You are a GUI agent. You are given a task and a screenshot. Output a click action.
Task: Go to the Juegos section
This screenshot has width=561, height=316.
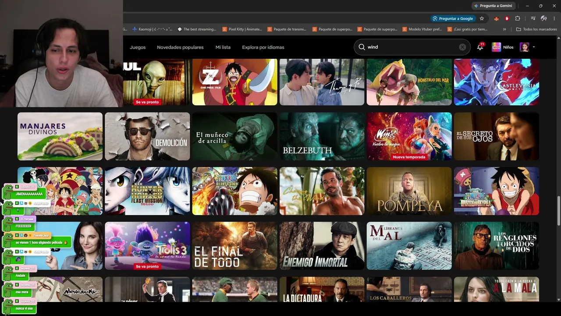(x=138, y=47)
